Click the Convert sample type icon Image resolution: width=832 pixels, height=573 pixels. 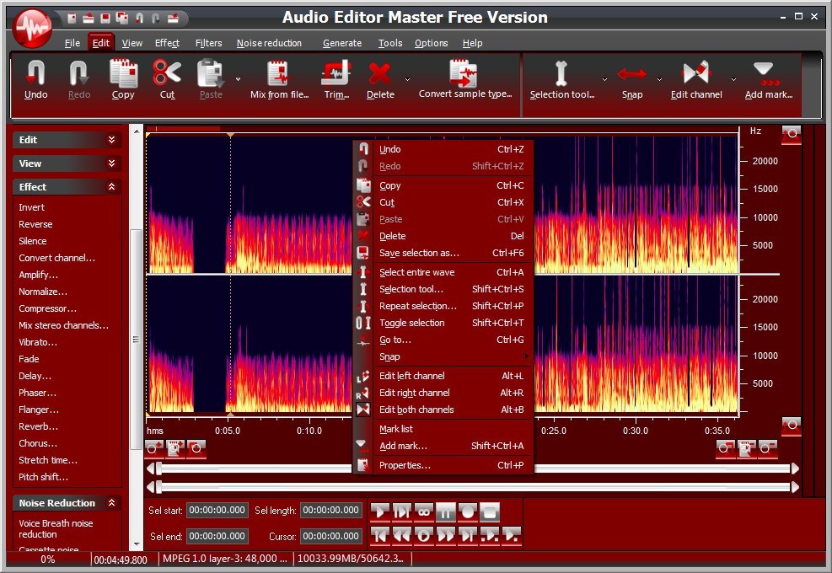pos(462,76)
